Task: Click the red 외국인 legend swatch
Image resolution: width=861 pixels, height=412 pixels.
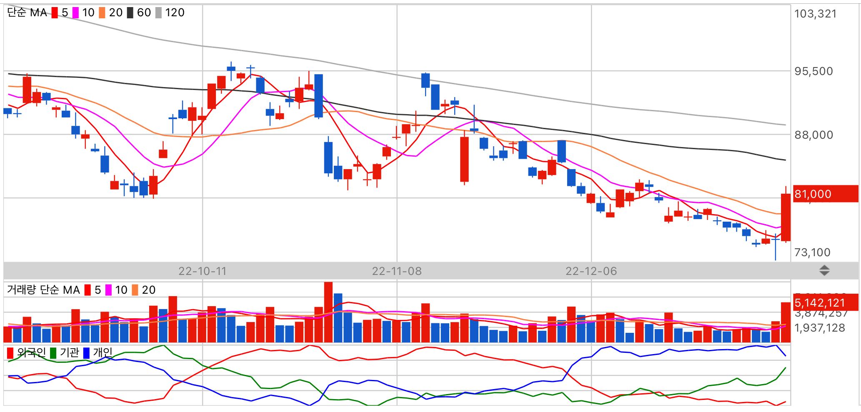Action: coord(10,353)
